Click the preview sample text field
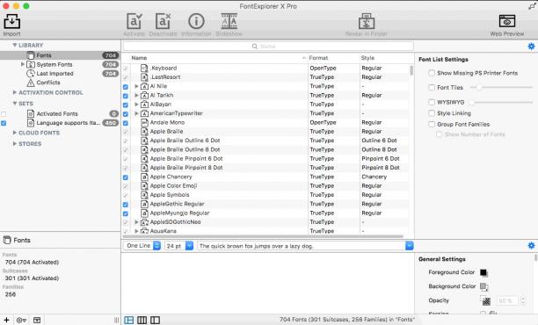The width and height of the screenshot is (538, 325). pos(302,246)
